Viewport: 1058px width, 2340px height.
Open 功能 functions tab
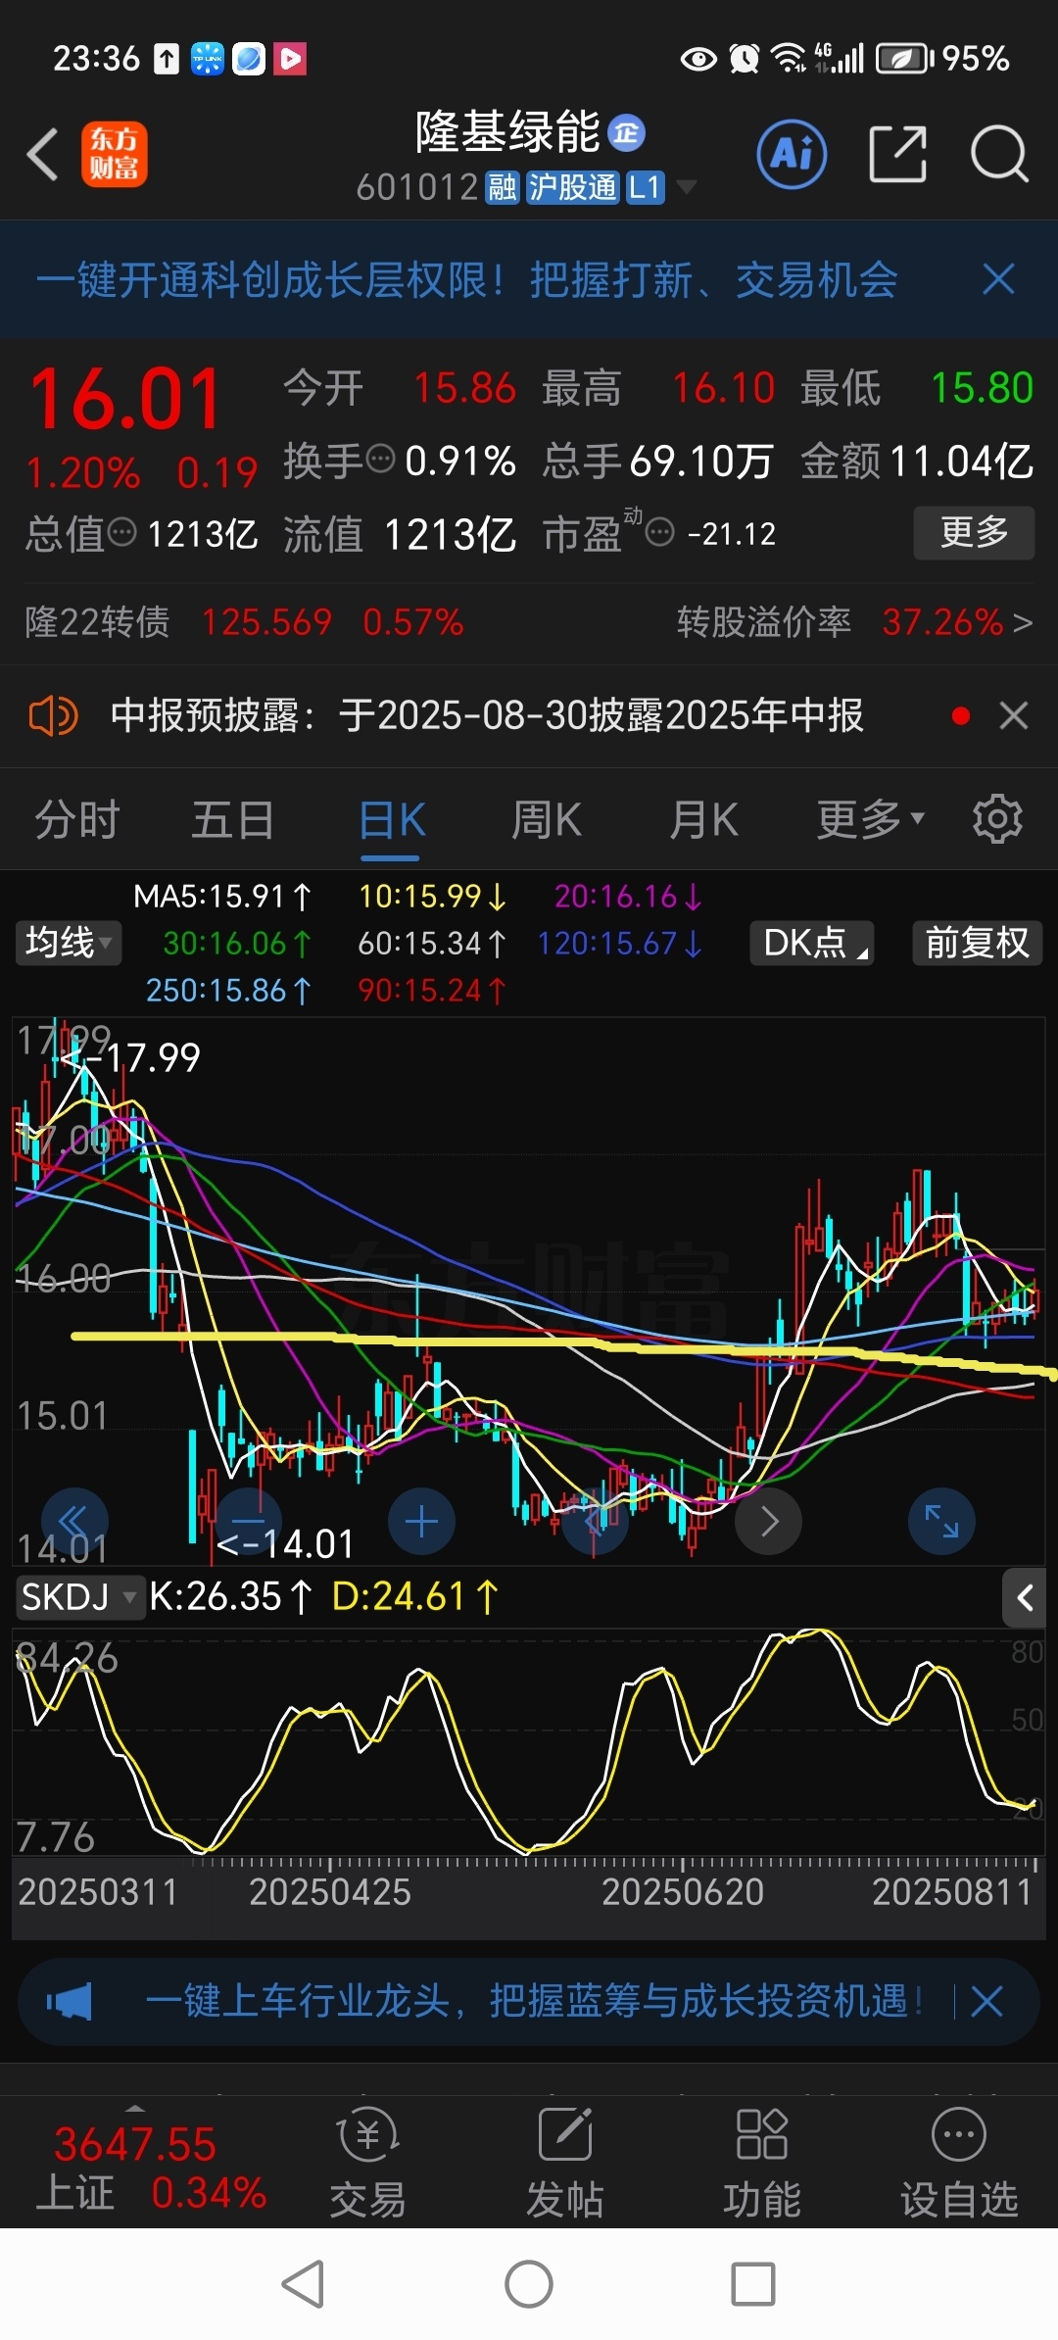[x=762, y=2163]
